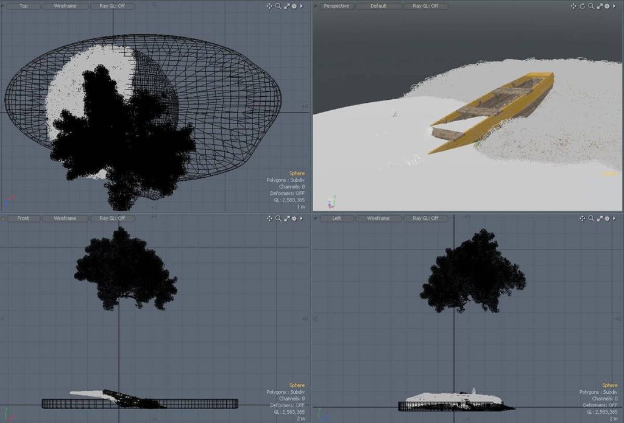The image size is (624, 423).
Task: Expand the arrow menu in Perspective viewport header
Action: pos(614,6)
